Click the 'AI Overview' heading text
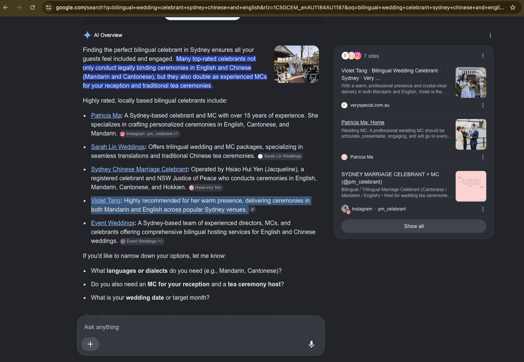This screenshot has width=524, height=362. (x=108, y=35)
